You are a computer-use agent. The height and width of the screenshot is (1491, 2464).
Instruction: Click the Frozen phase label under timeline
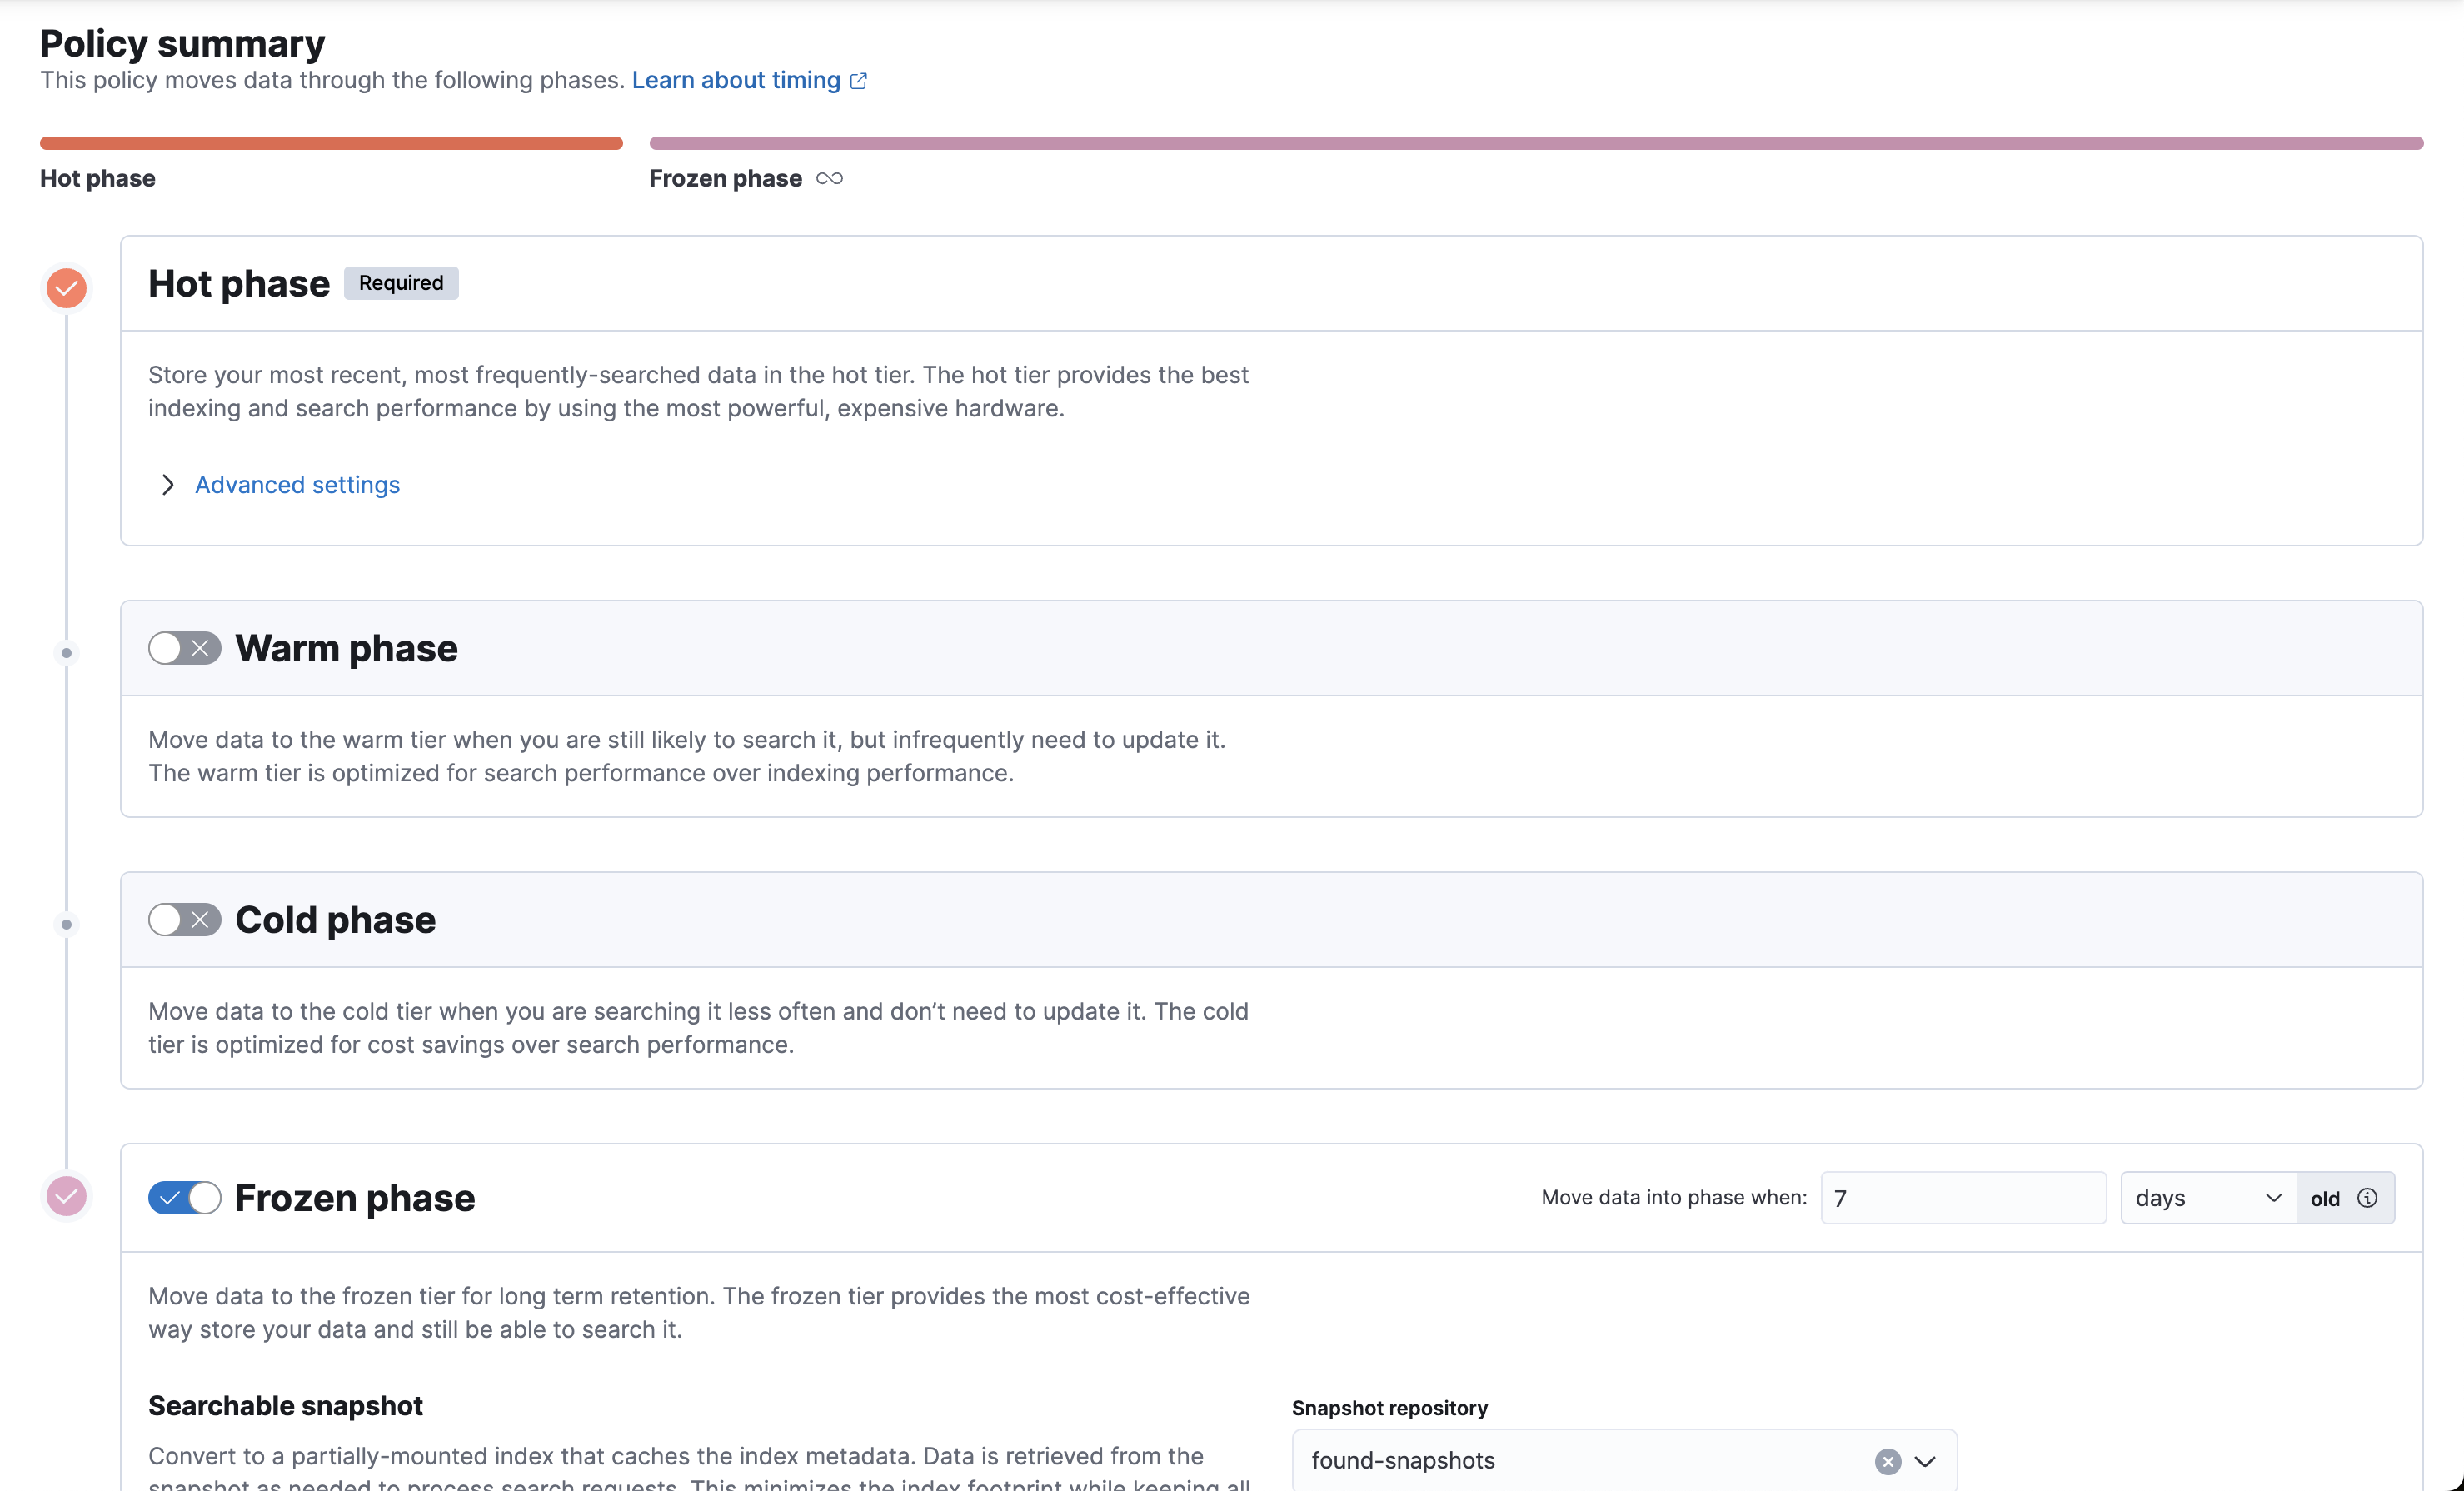[725, 178]
